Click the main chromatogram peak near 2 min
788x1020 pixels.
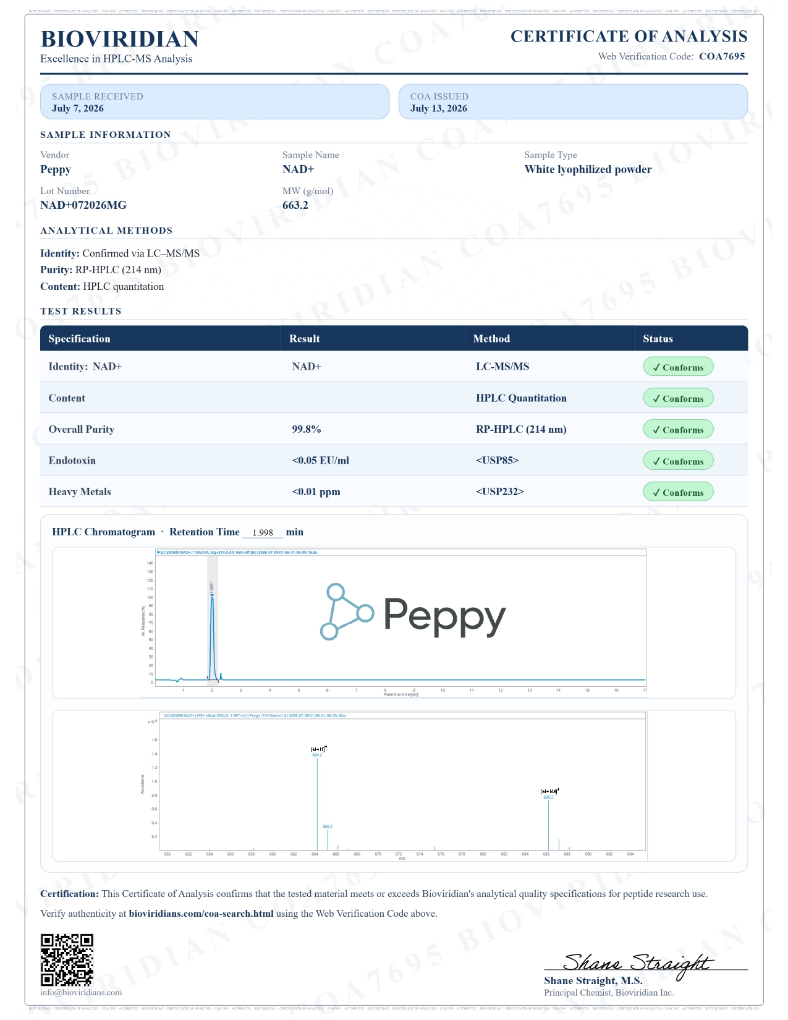pos(212,637)
